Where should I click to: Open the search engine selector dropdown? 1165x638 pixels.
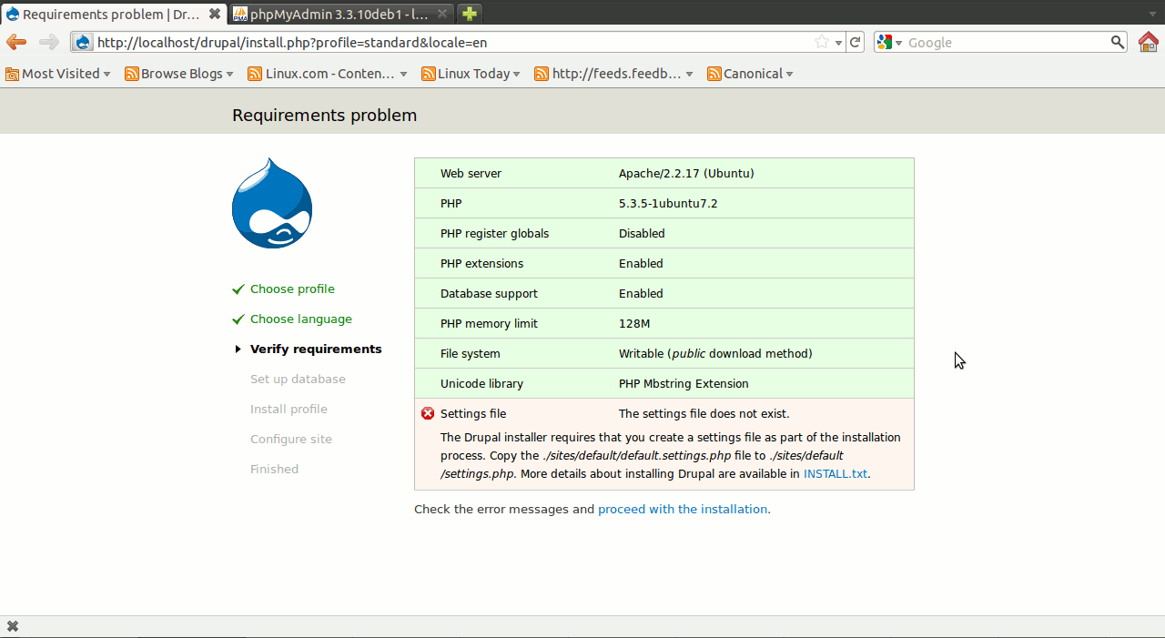coord(889,43)
